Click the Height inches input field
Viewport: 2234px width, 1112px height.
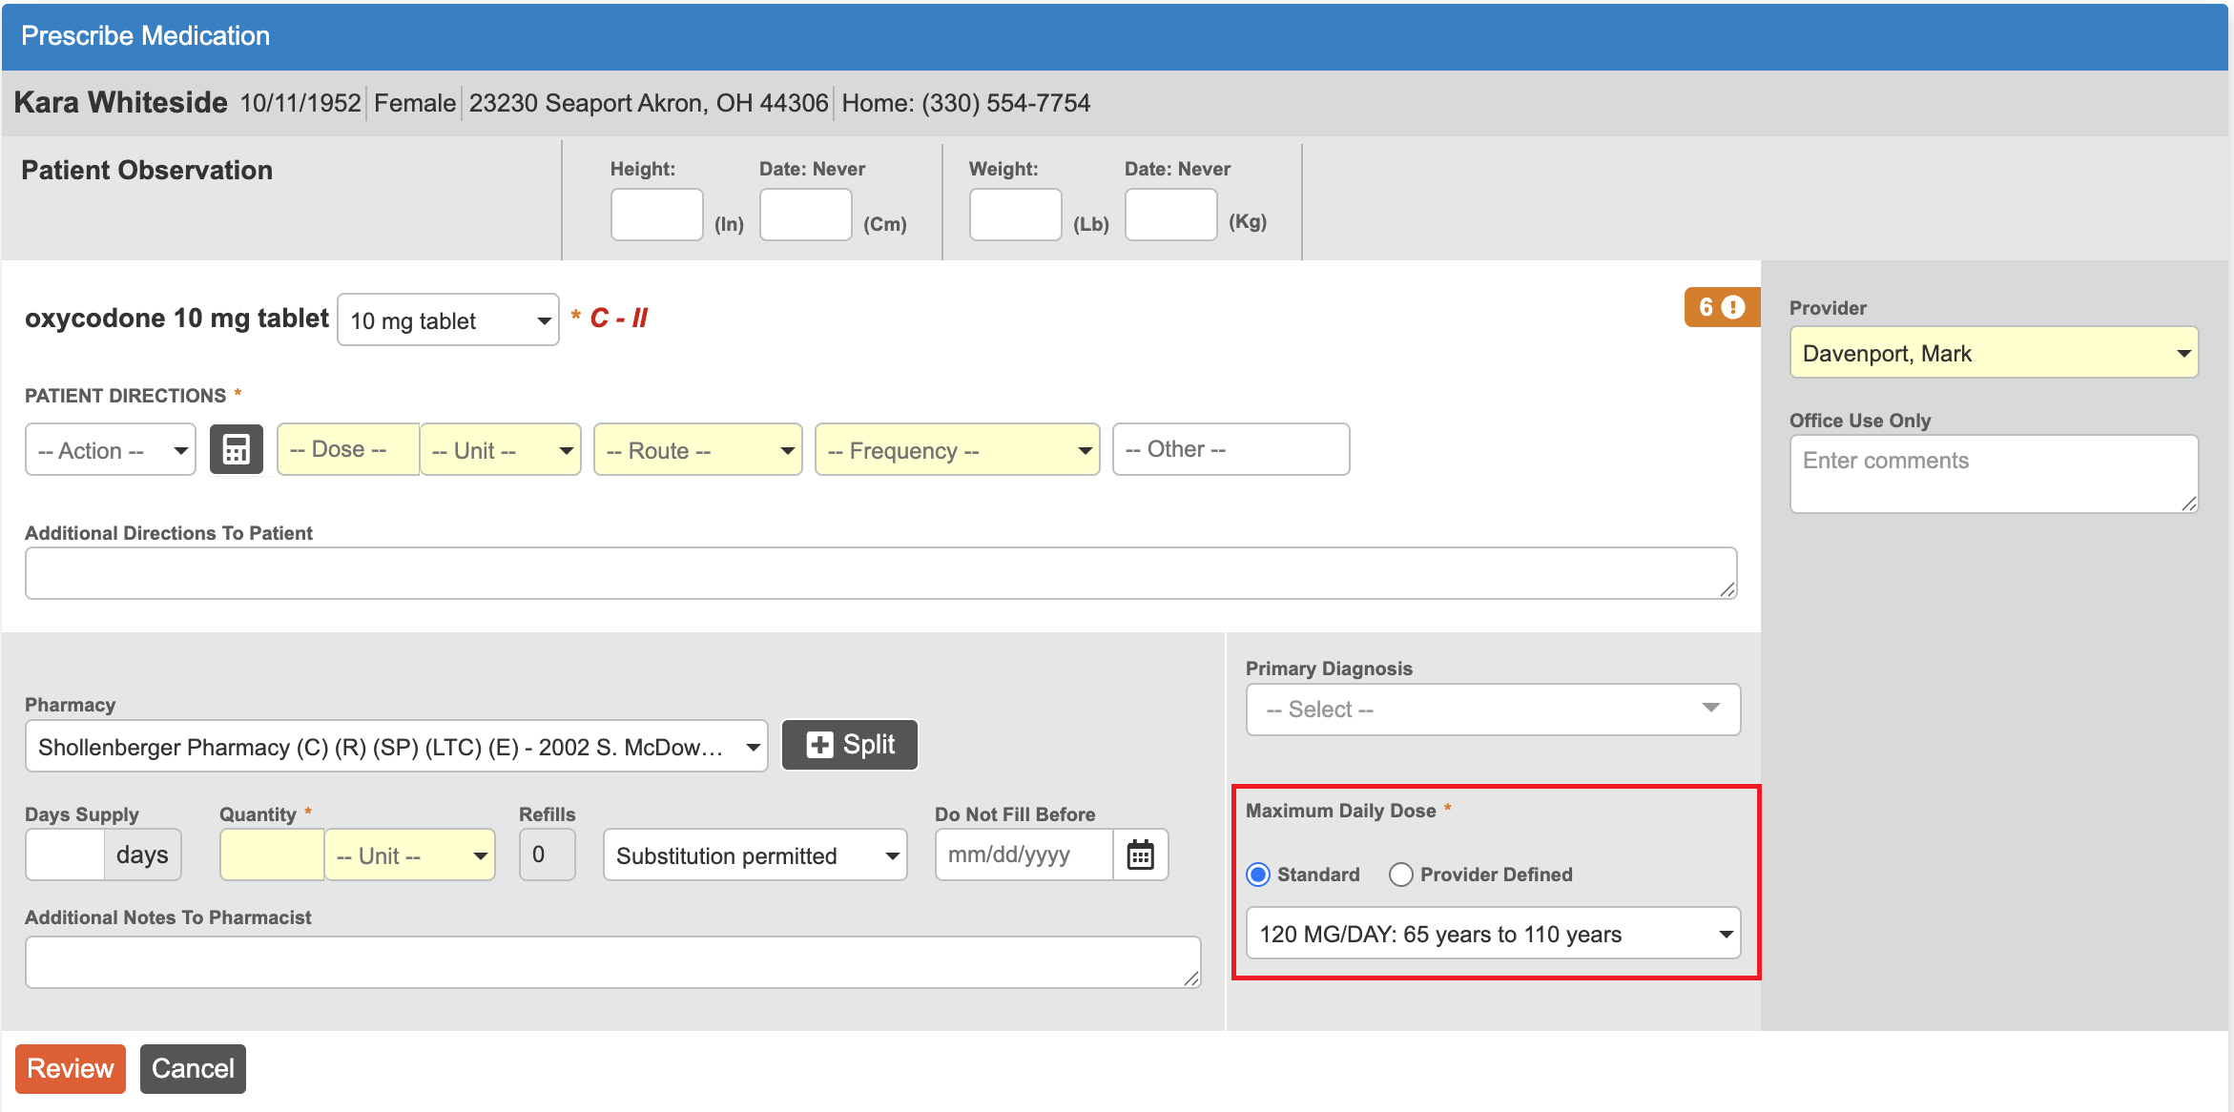pyautogui.click(x=657, y=215)
